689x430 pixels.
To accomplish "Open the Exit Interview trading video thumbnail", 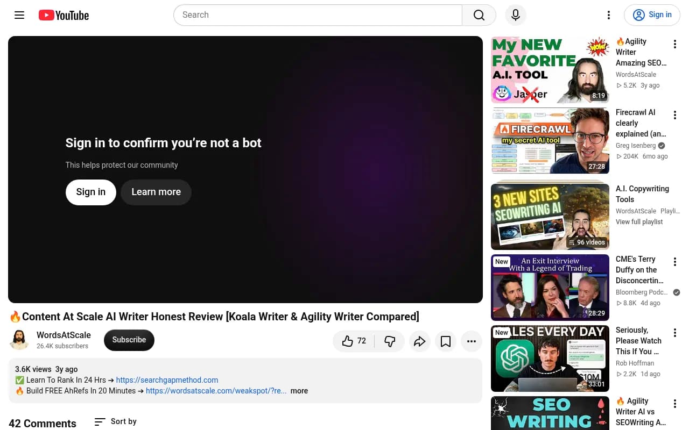I will tap(550, 288).
